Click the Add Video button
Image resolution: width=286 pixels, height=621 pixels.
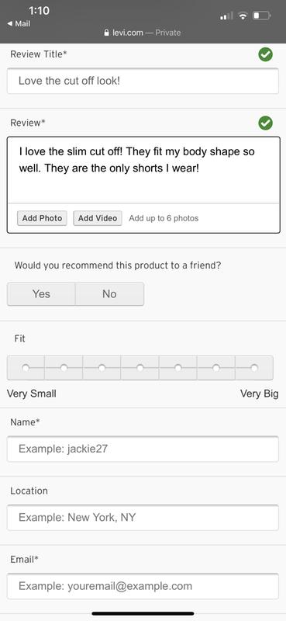(x=98, y=218)
